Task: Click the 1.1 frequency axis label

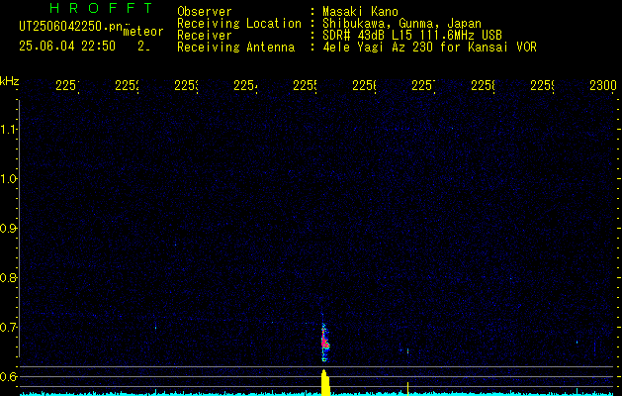Action: (7, 130)
